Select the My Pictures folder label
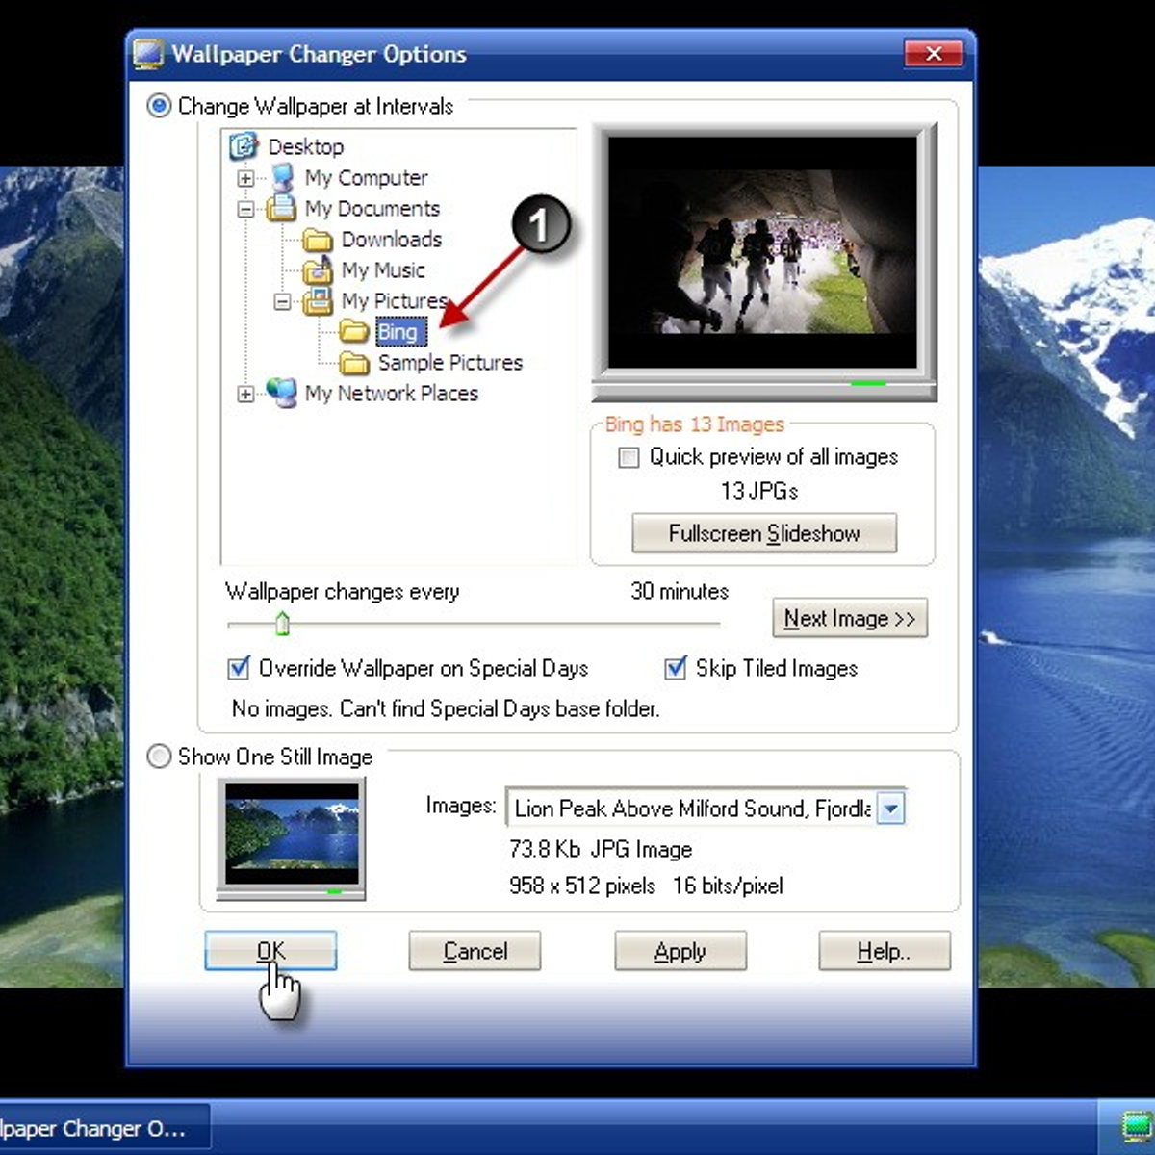The width and height of the screenshot is (1155, 1155). coord(395,300)
